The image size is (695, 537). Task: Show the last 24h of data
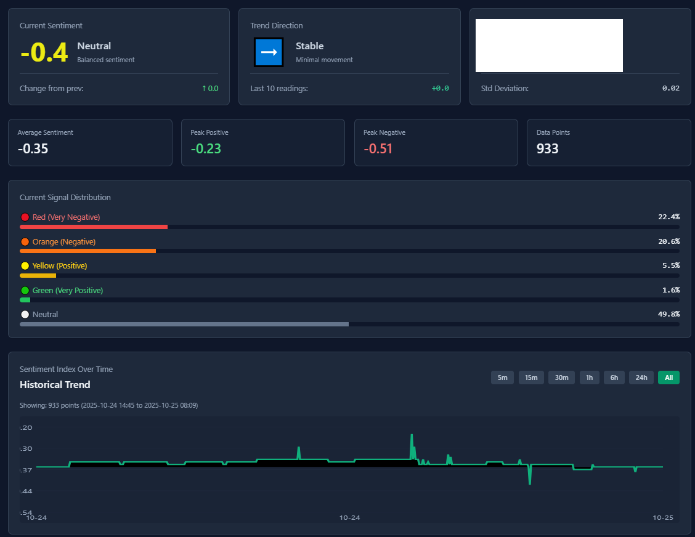point(641,378)
